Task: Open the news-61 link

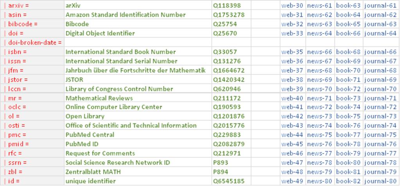Action: click(x=320, y=5)
